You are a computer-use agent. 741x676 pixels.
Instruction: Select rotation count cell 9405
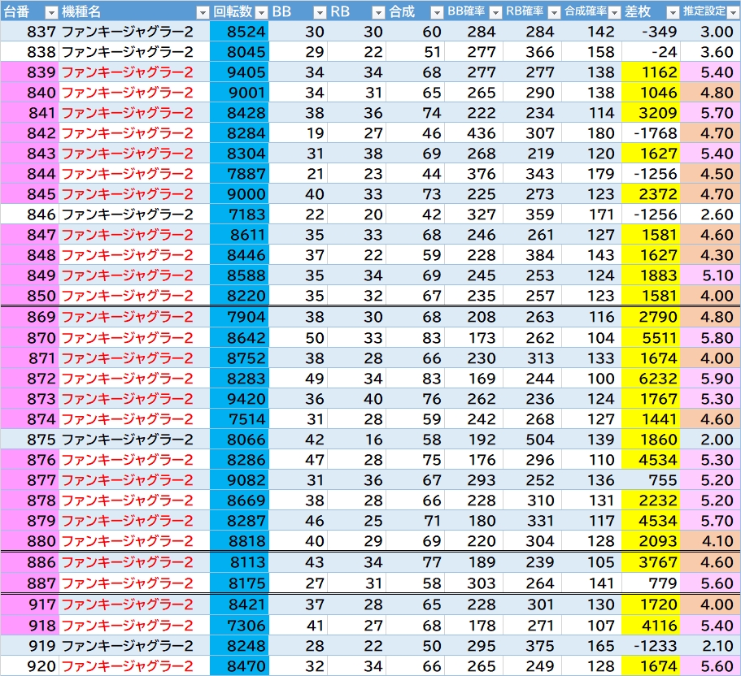pos(239,72)
